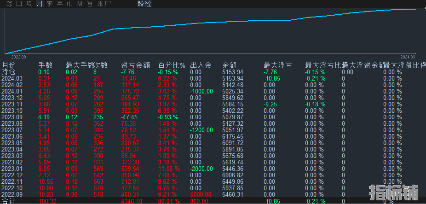Screen dimensions: 426x204
Task: Click the 5000.00 deposit value
Action: 201,194
